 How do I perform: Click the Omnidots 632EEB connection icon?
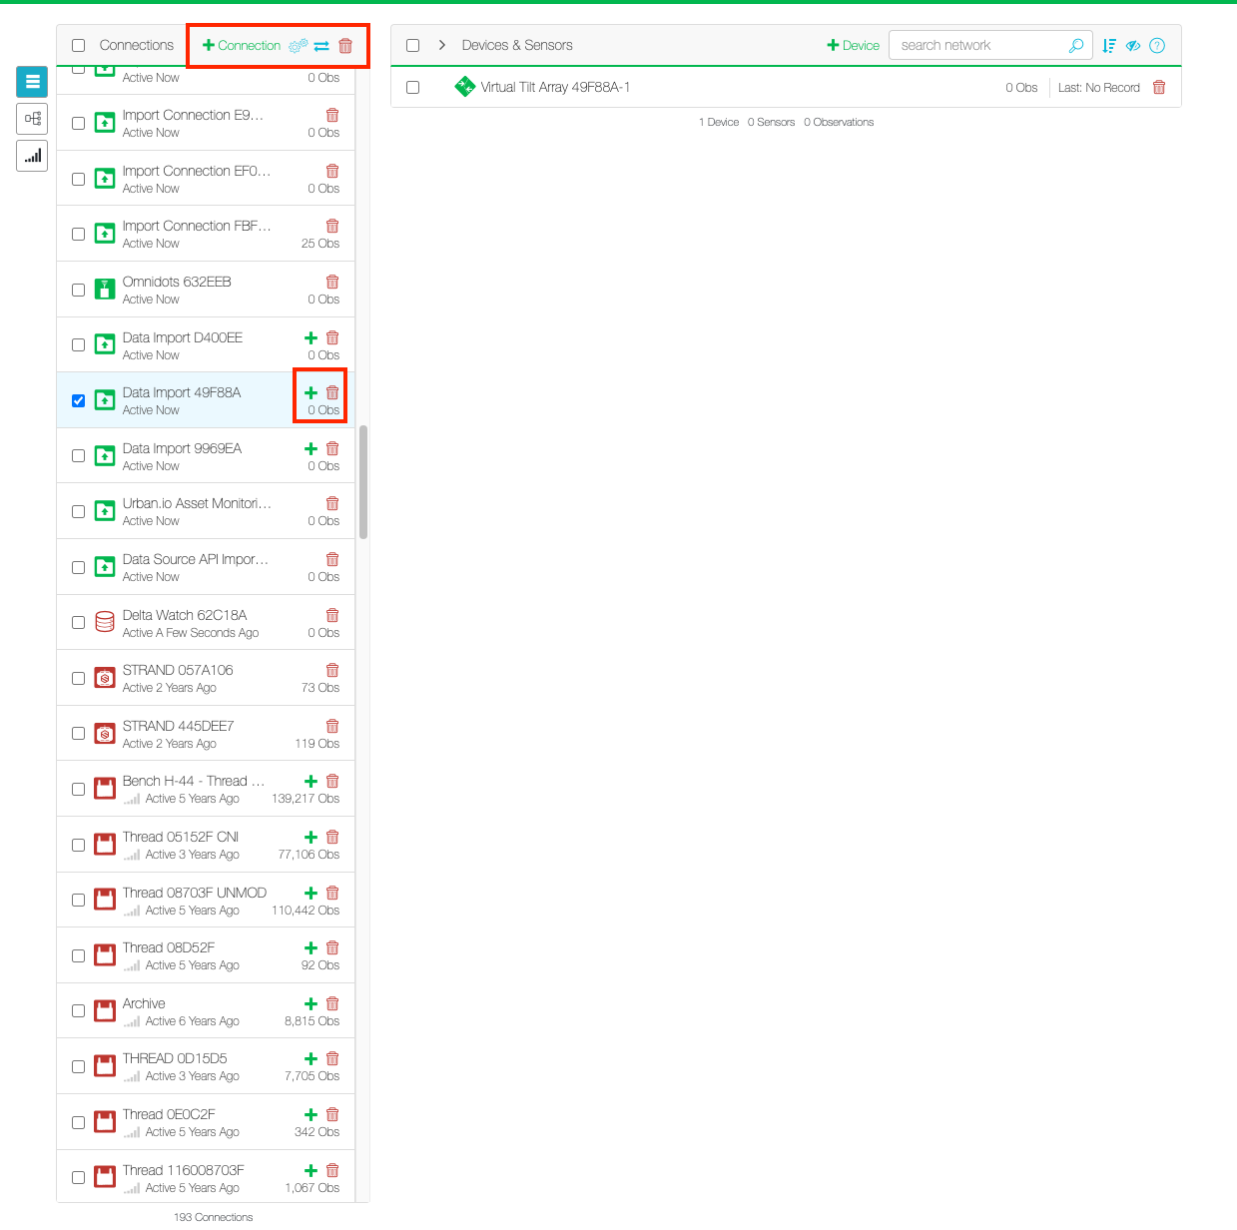(x=105, y=290)
